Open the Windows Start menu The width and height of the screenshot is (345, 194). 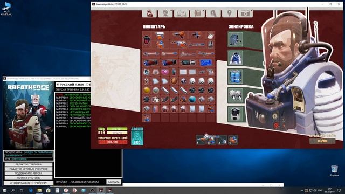(4, 190)
